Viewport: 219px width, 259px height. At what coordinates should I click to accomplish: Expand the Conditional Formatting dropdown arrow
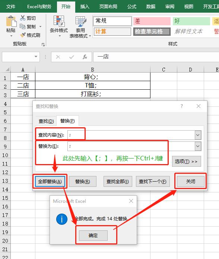click(60, 36)
